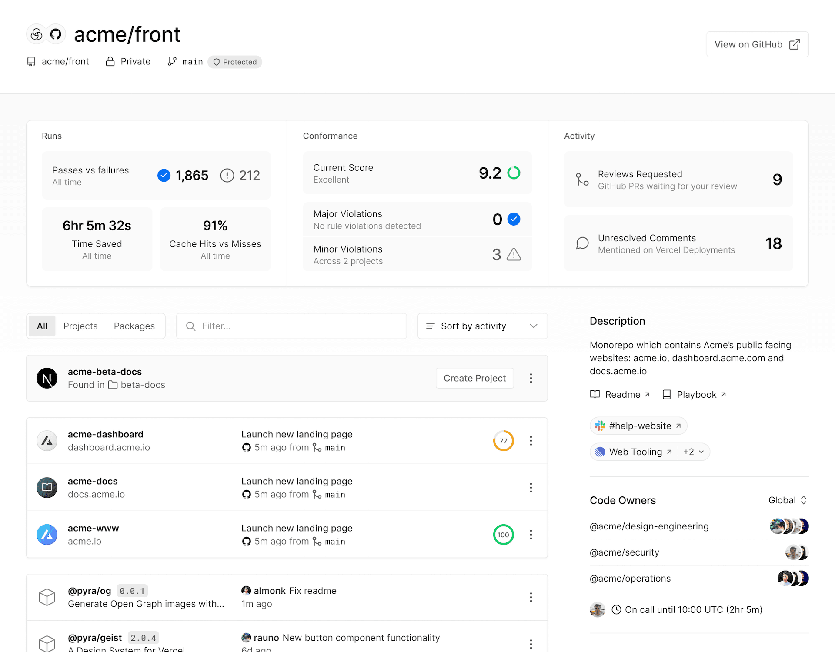The width and height of the screenshot is (835, 652).
Task: Click the 77 score ring on acme-dashboard
Action: tap(503, 440)
